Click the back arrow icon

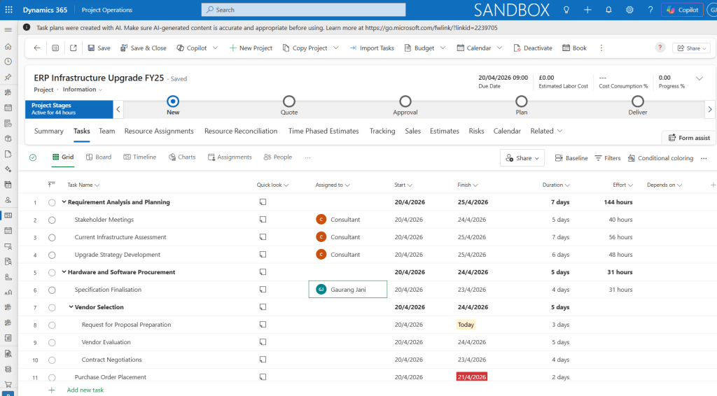(37, 48)
